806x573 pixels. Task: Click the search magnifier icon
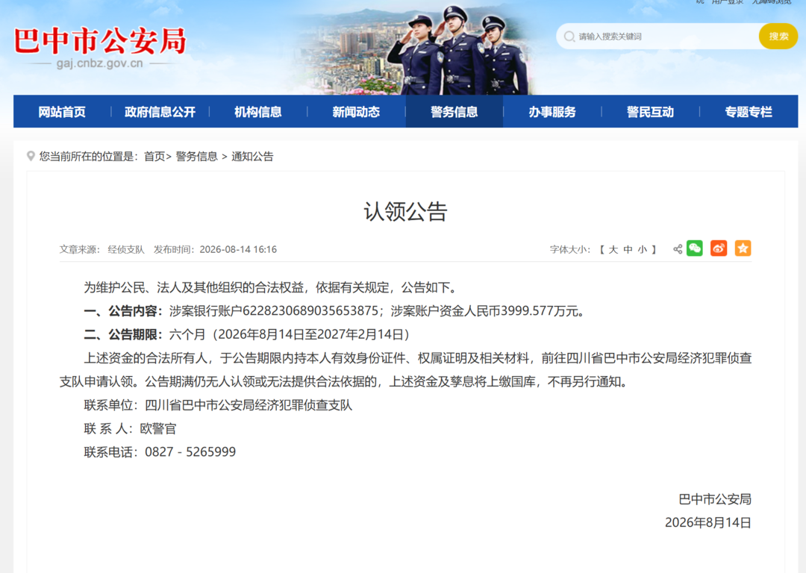[x=569, y=37]
